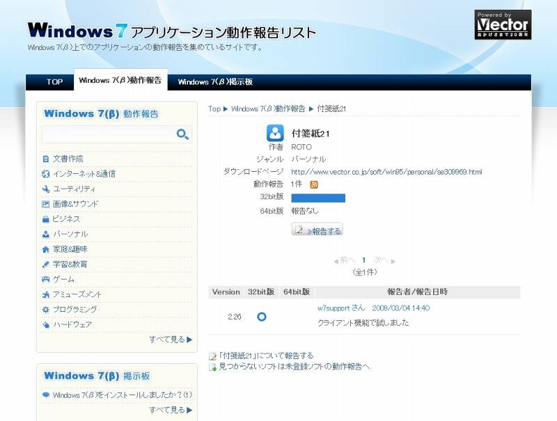
Task: Open the 学習&教育 category
Action: tap(70, 264)
